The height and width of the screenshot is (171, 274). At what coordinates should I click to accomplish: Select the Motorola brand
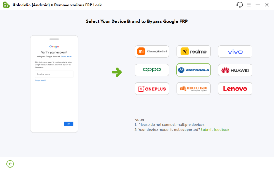coord(193,70)
